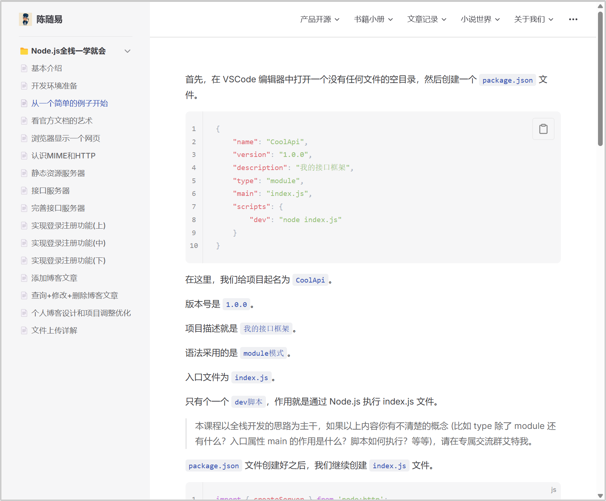Open the 实现登录注册功能(下) chapter
The image size is (606, 501).
(68, 261)
